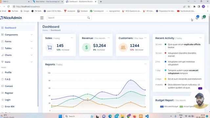
Task: Toggle the sidebar hamburger menu
Action: [x=42, y=18]
